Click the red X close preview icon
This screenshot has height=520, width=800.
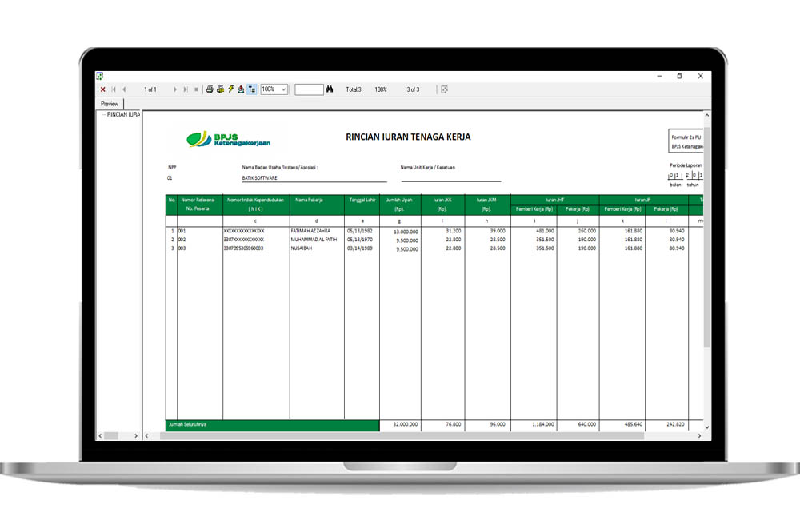tap(103, 89)
